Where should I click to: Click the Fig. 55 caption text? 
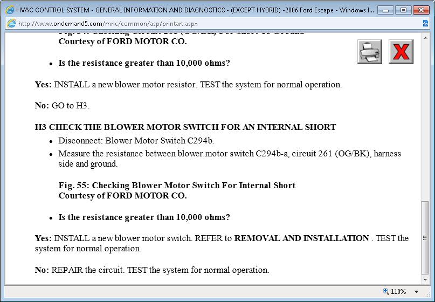click(177, 190)
